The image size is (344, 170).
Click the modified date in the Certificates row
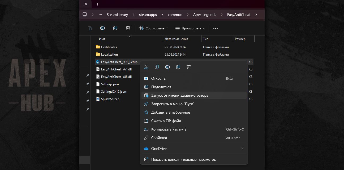tap(175, 47)
